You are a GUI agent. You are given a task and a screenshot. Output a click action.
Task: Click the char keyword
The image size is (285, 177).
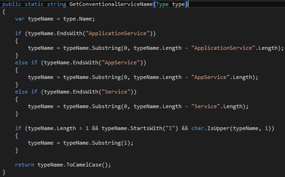[x=198, y=128]
